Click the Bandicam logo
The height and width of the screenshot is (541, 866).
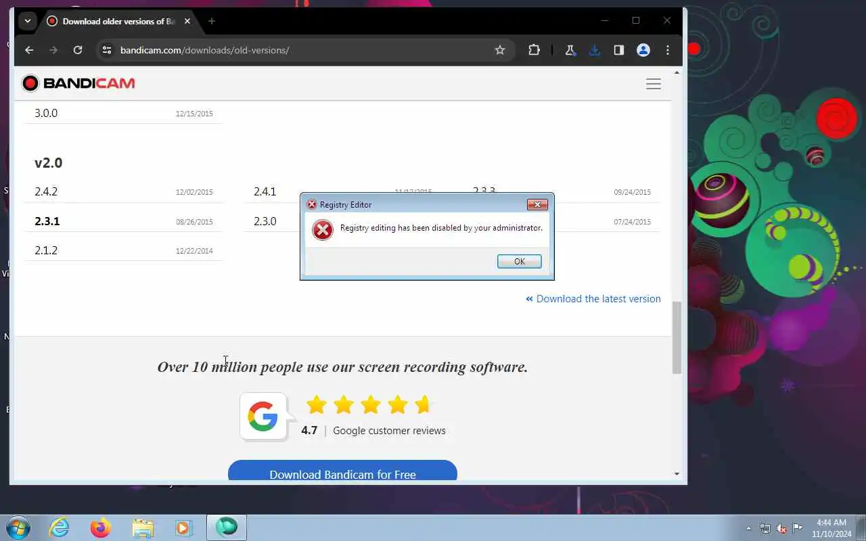tap(78, 83)
